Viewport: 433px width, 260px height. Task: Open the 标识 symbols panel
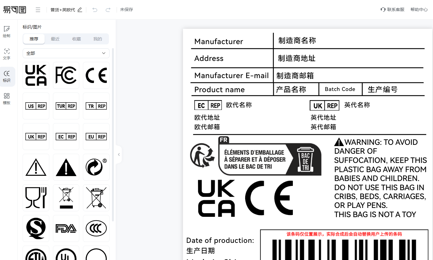point(7,77)
